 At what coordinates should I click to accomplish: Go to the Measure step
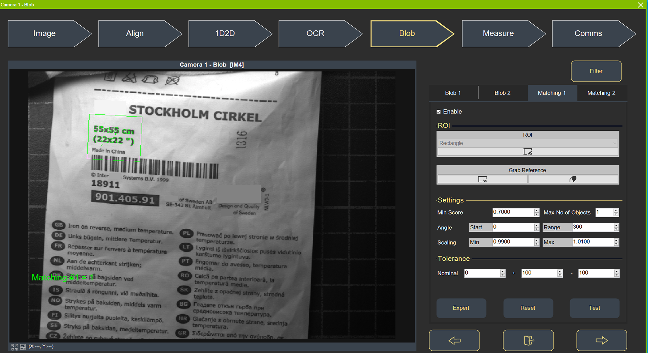pyautogui.click(x=504, y=33)
